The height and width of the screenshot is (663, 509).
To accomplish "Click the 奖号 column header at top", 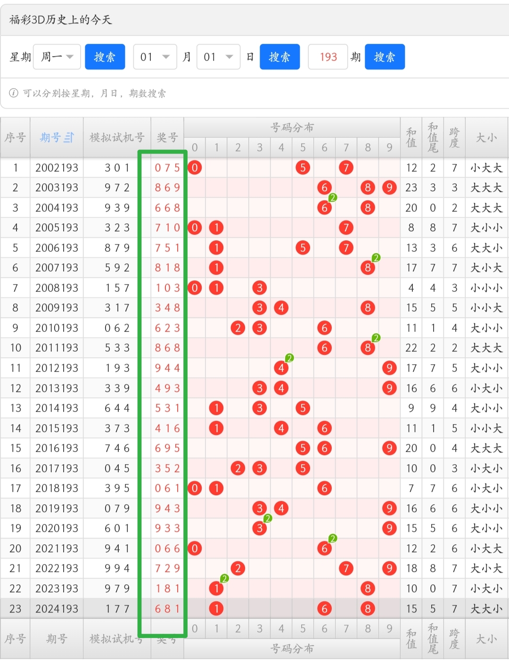I will (x=167, y=138).
